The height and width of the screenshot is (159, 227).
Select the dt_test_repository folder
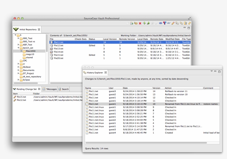coord(30,76)
